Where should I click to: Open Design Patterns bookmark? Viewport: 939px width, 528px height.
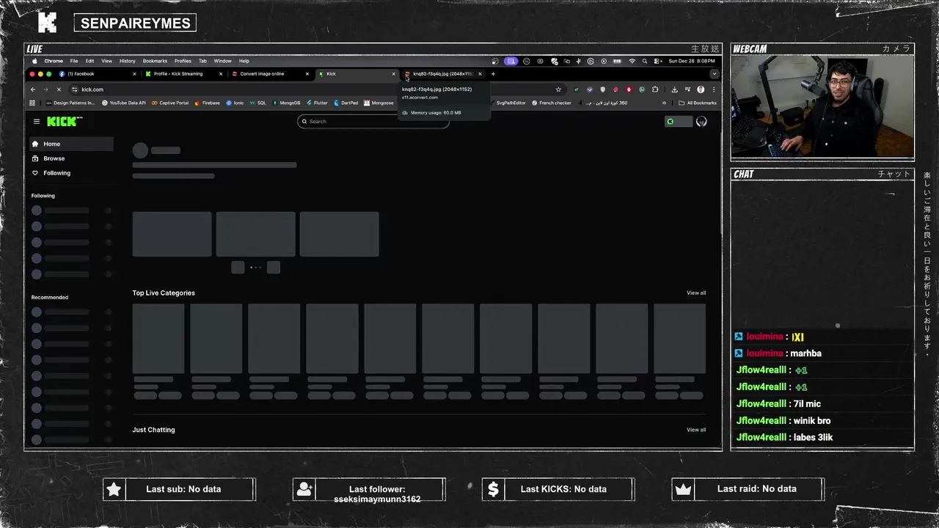coord(71,103)
